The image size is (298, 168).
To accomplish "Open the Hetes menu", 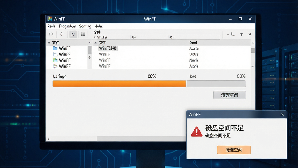I will (x=98, y=26).
